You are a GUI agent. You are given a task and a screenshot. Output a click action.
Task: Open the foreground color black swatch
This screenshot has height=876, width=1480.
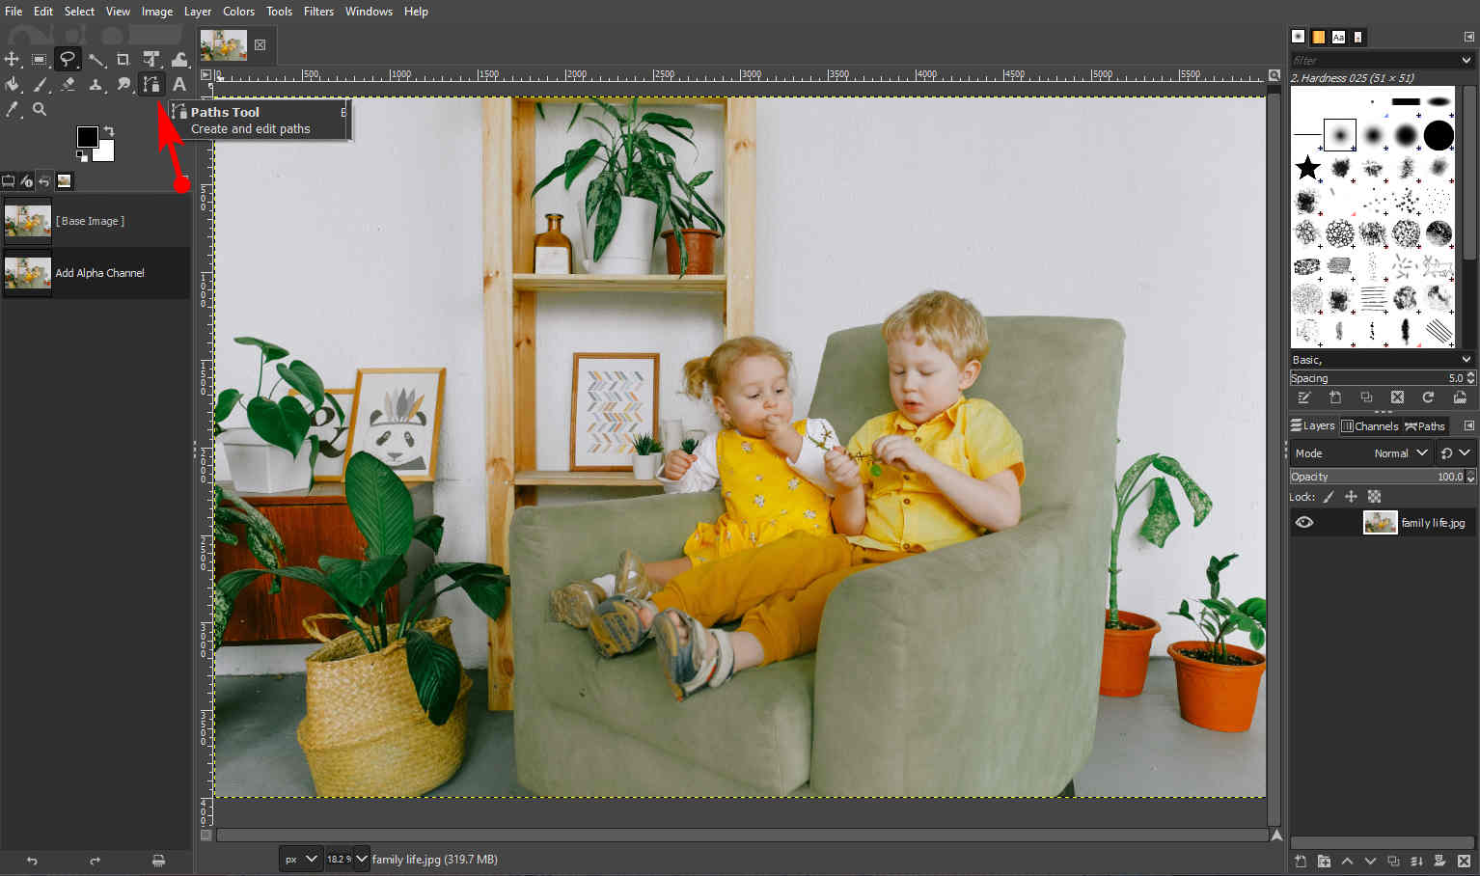(87, 137)
